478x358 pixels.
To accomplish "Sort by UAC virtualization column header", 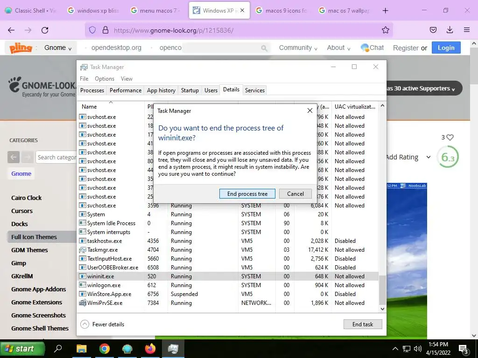I will point(355,107).
